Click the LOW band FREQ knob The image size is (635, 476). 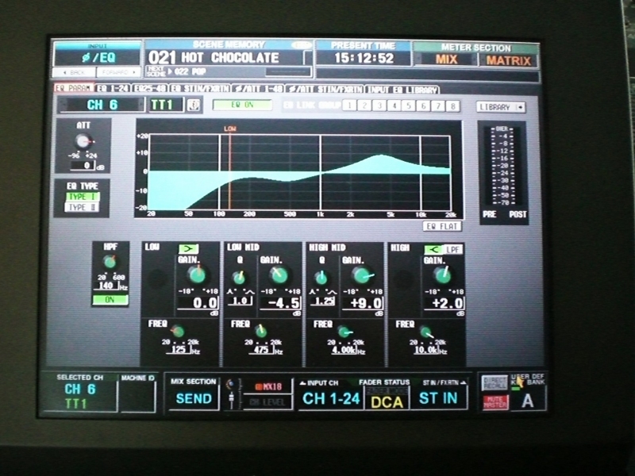click(x=178, y=332)
